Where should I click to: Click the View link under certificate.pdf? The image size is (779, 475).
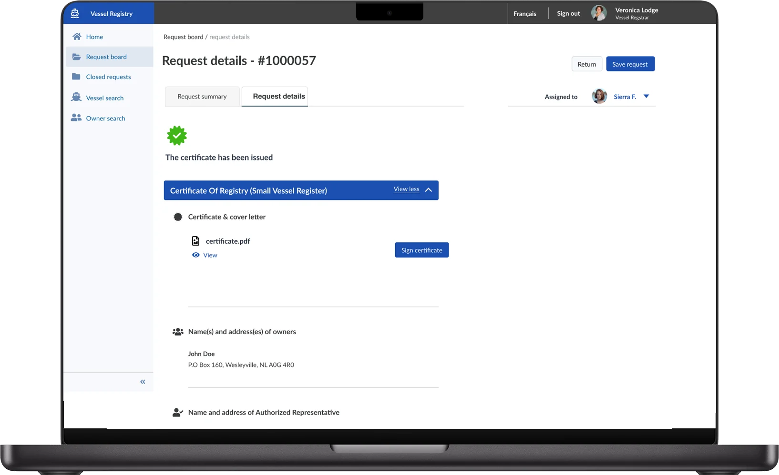coord(210,255)
